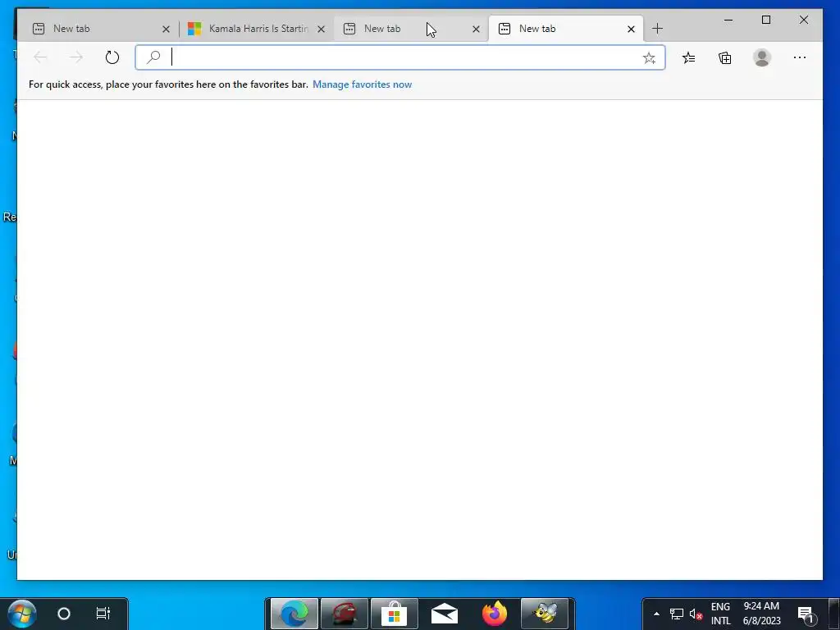Add this page to favorites star
This screenshot has width=840, height=630.
pos(649,58)
